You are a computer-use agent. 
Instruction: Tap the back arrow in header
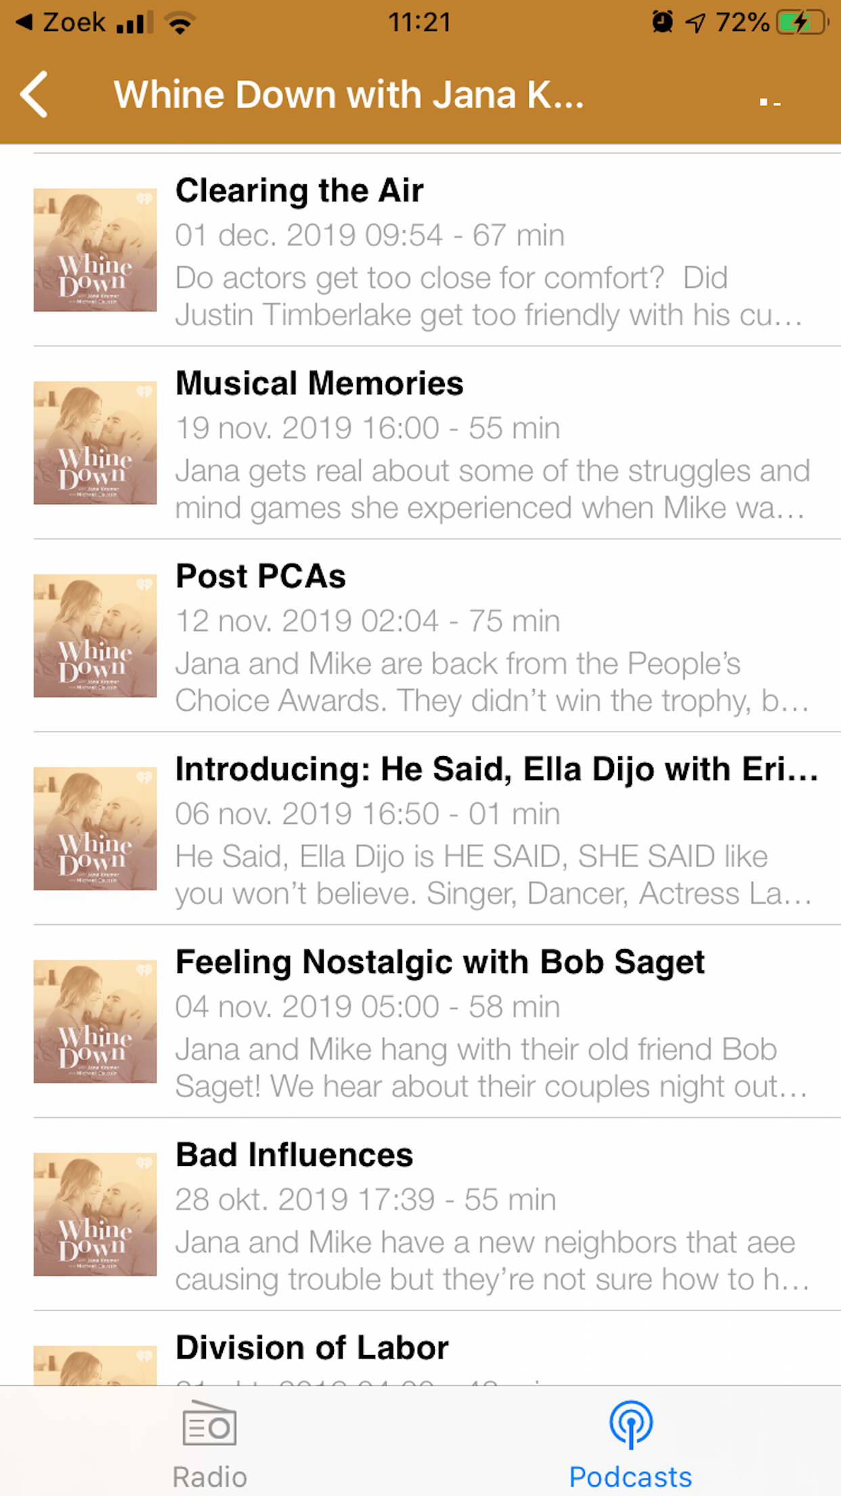tap(35, 95)
